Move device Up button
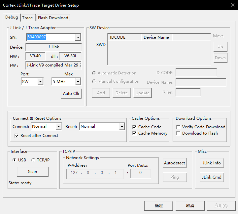 point(220,47)
